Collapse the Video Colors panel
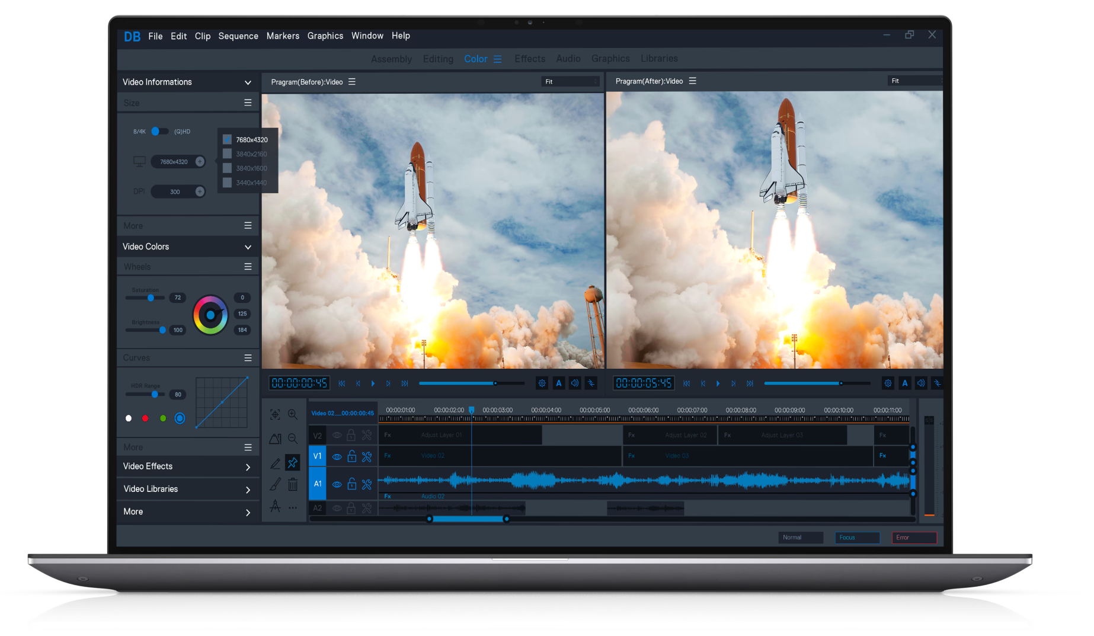Image resolution: width=1094 pixels, height=636 pixels. coord(248,247)
